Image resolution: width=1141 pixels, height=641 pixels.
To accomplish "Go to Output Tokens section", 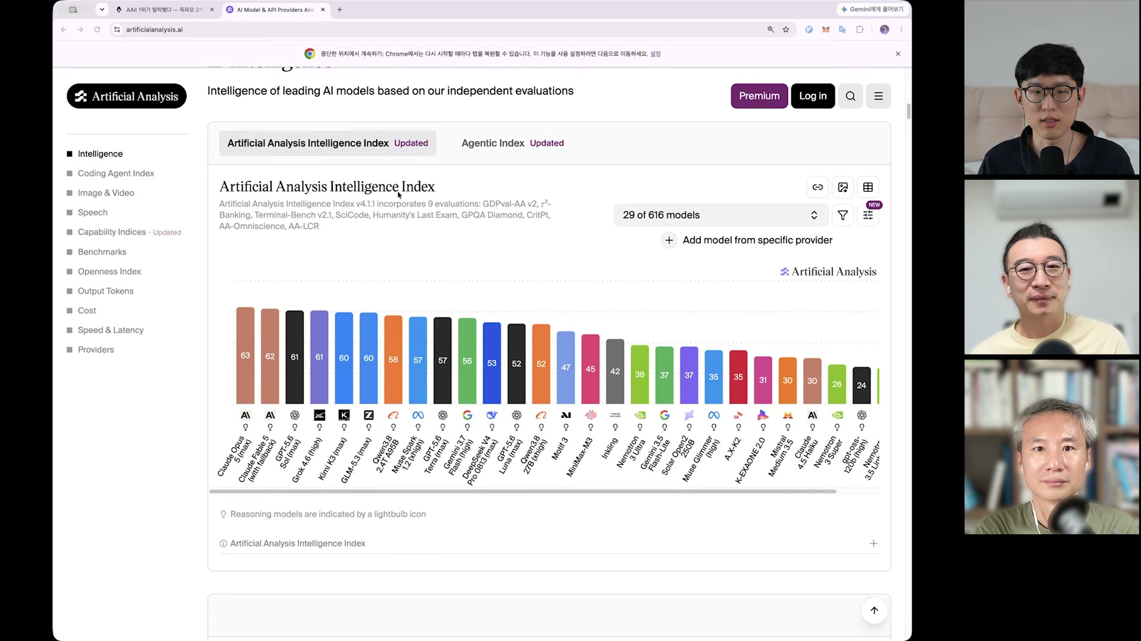I will coord(106,291).
